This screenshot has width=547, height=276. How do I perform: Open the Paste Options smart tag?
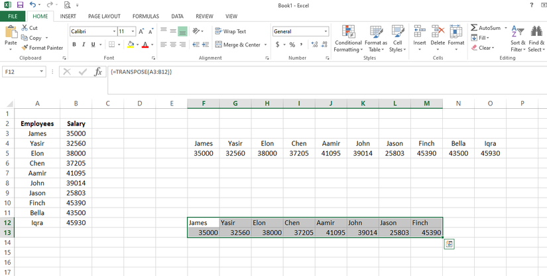tap(449, 244)
